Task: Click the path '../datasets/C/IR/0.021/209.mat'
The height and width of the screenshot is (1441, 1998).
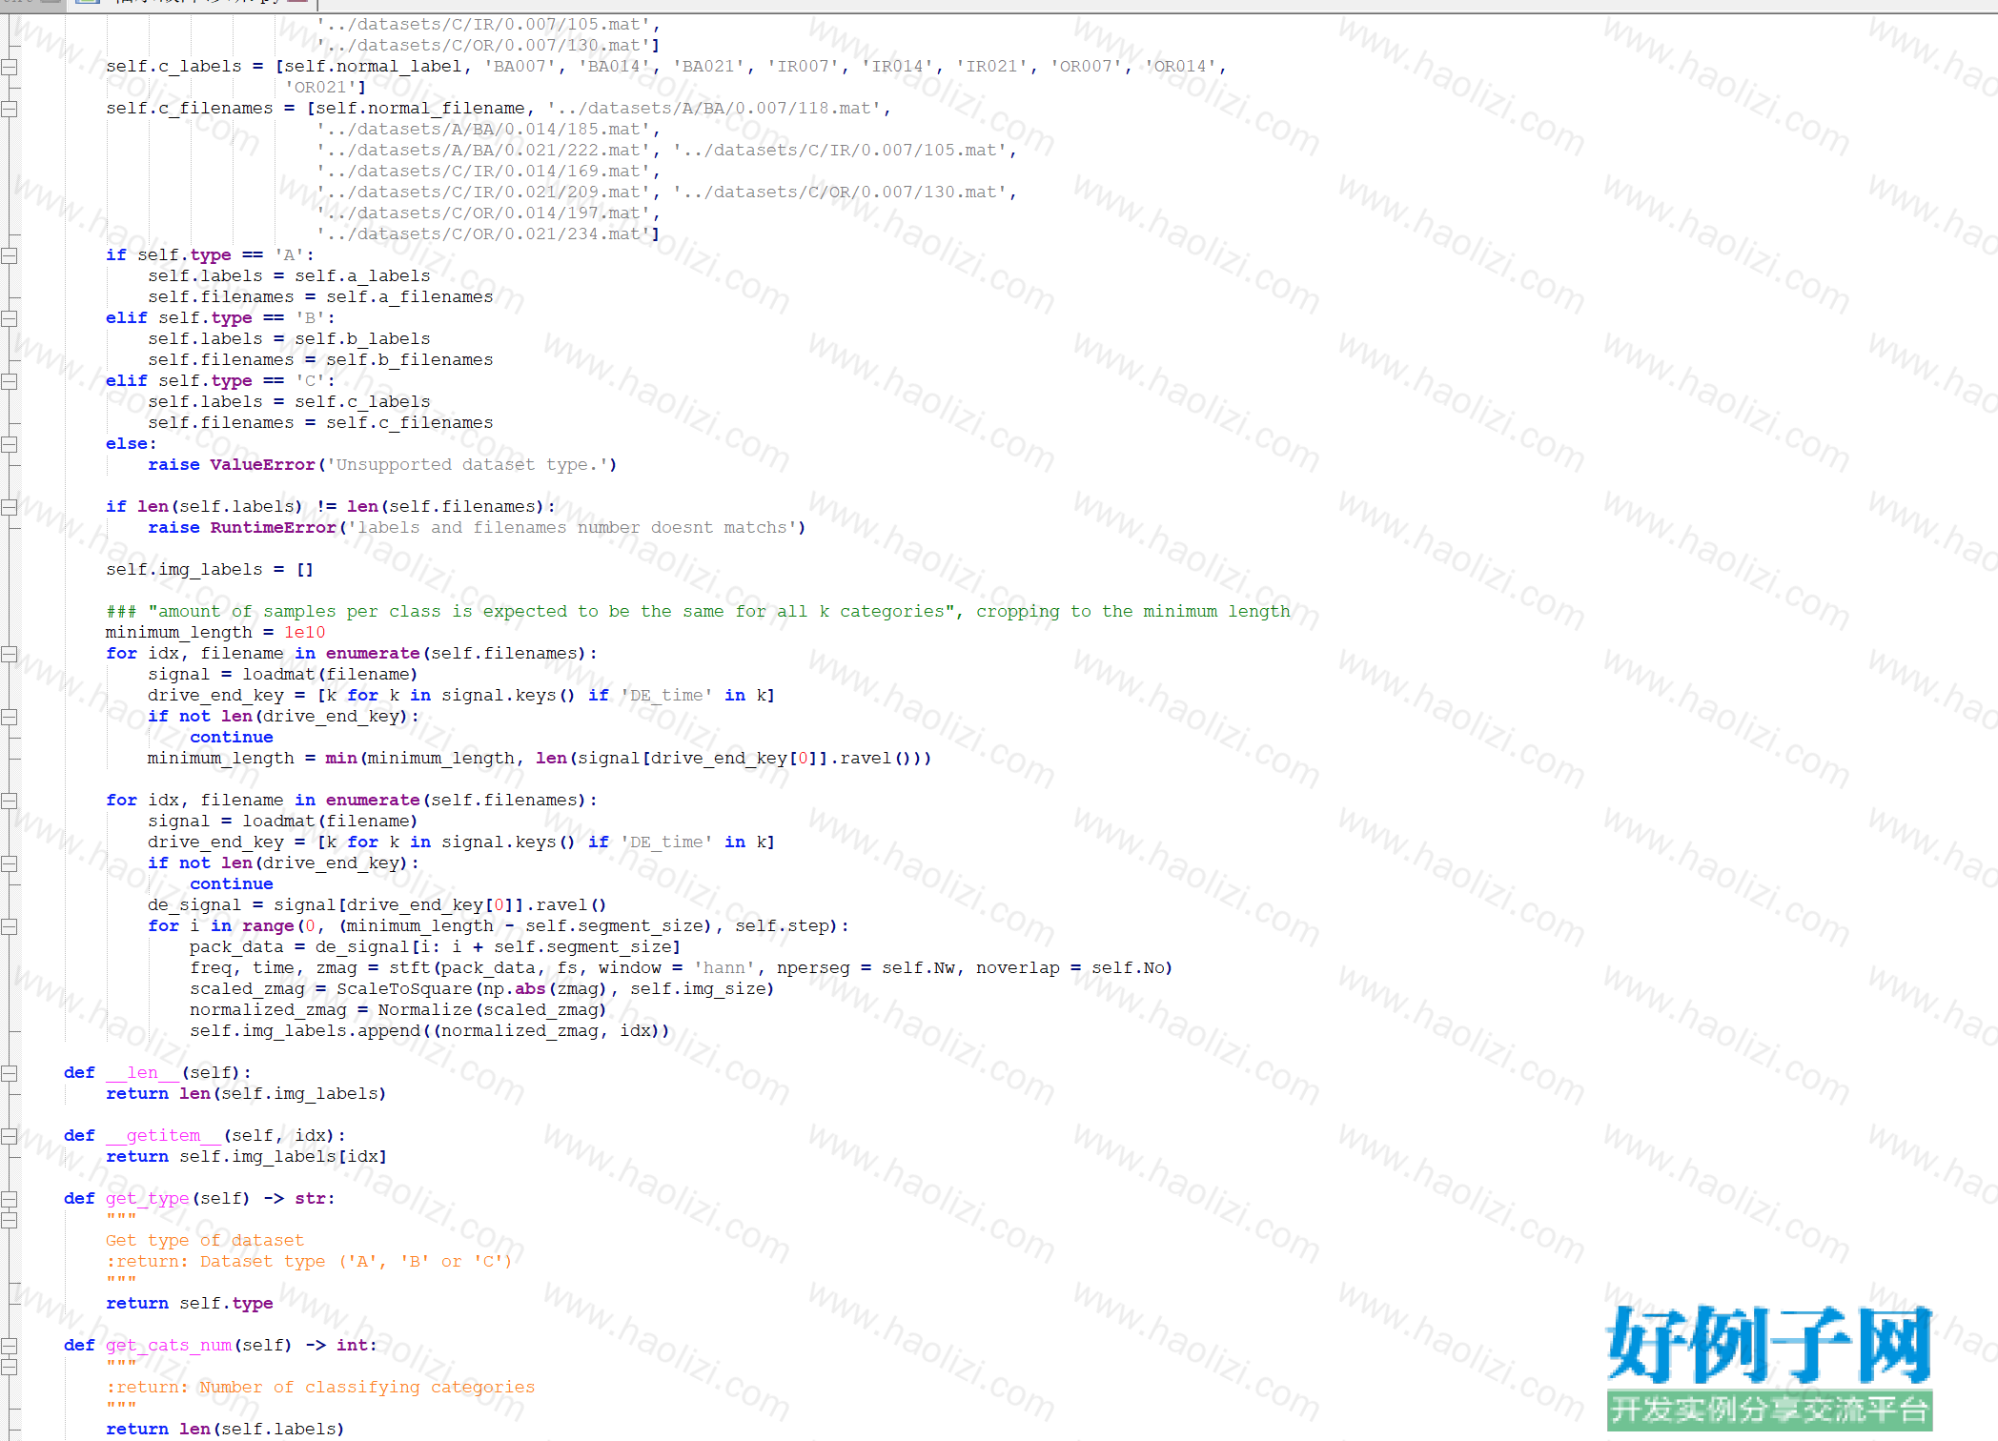Action: [484, 193]
